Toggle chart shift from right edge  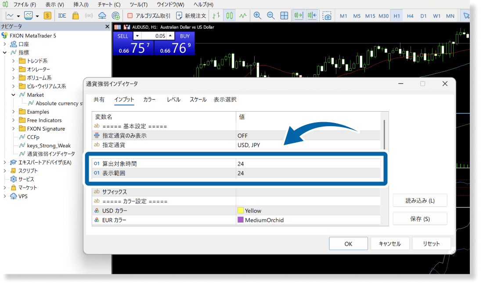coord(312,15)
